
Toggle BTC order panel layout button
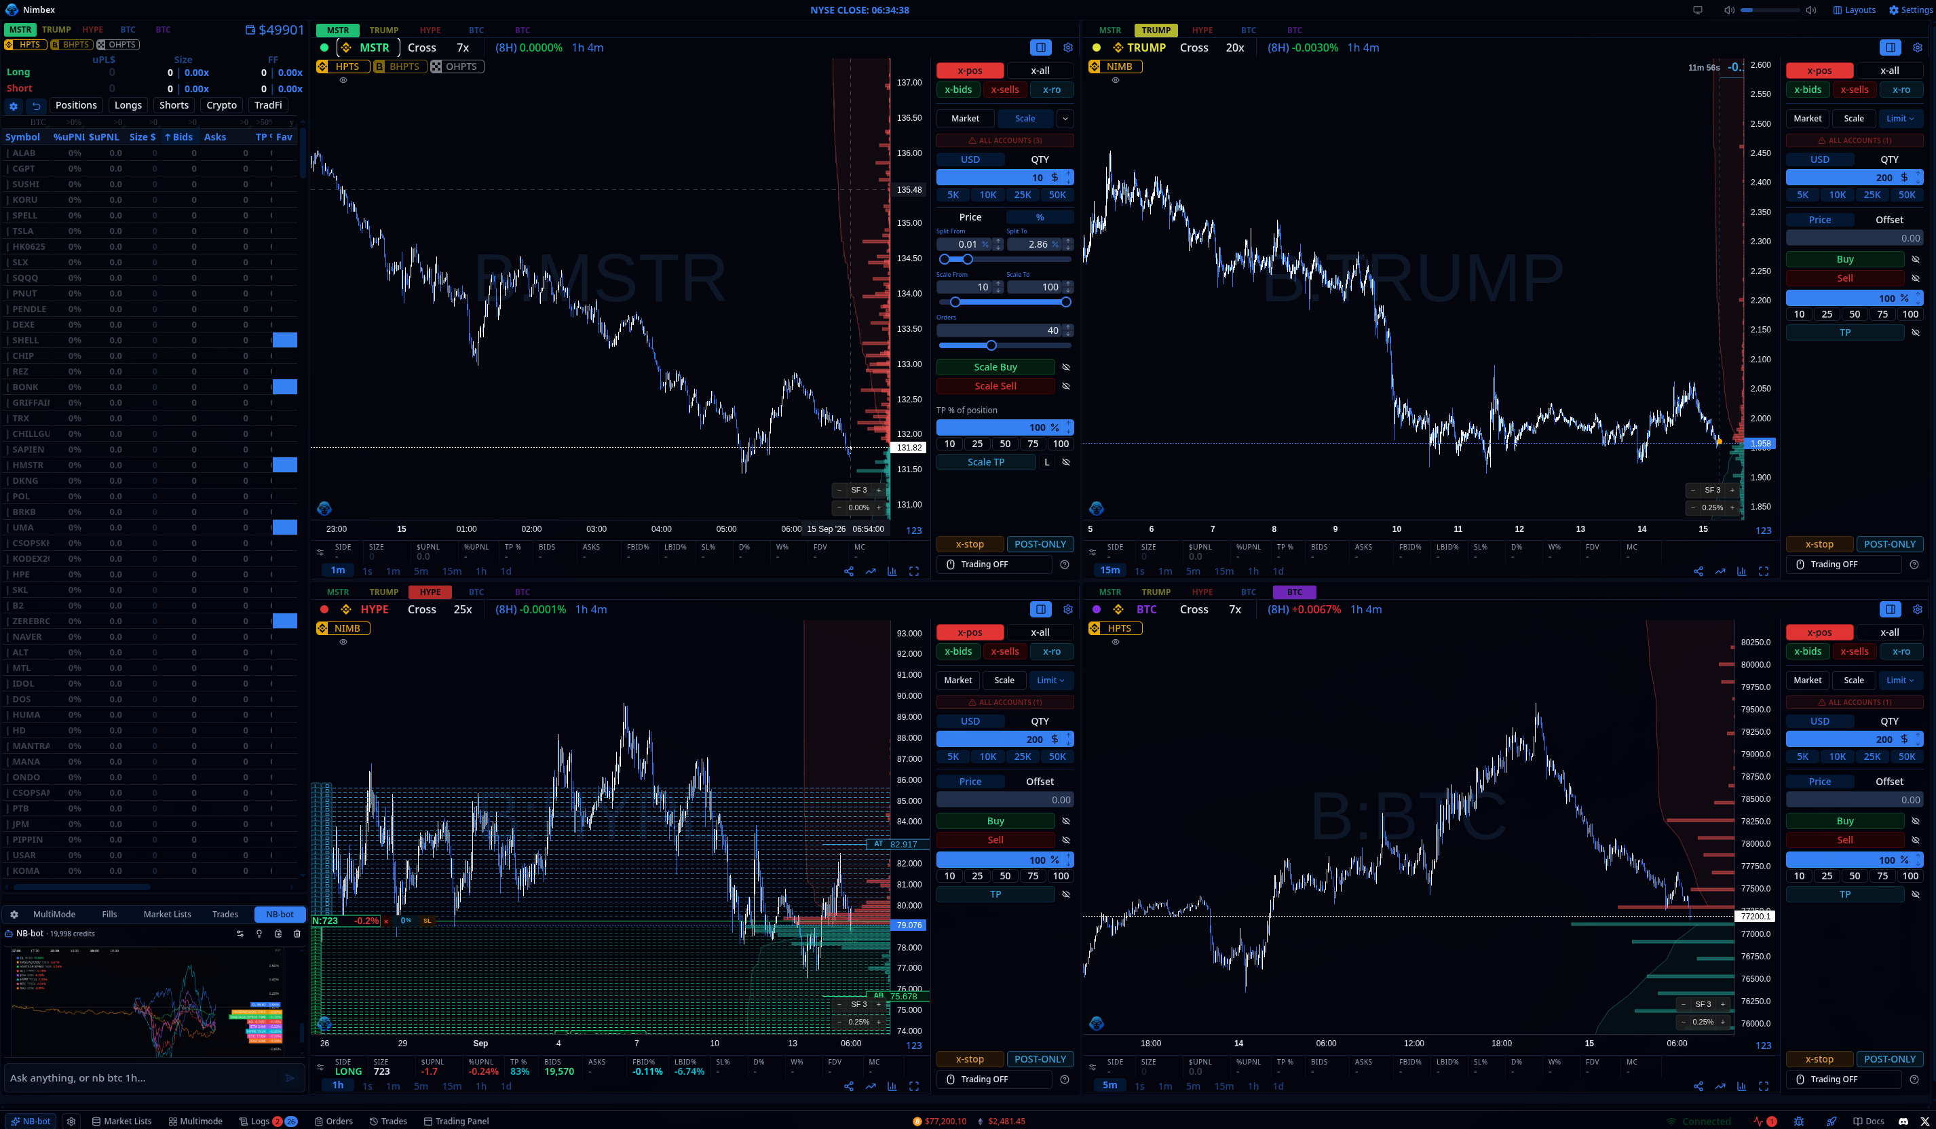1890,610
